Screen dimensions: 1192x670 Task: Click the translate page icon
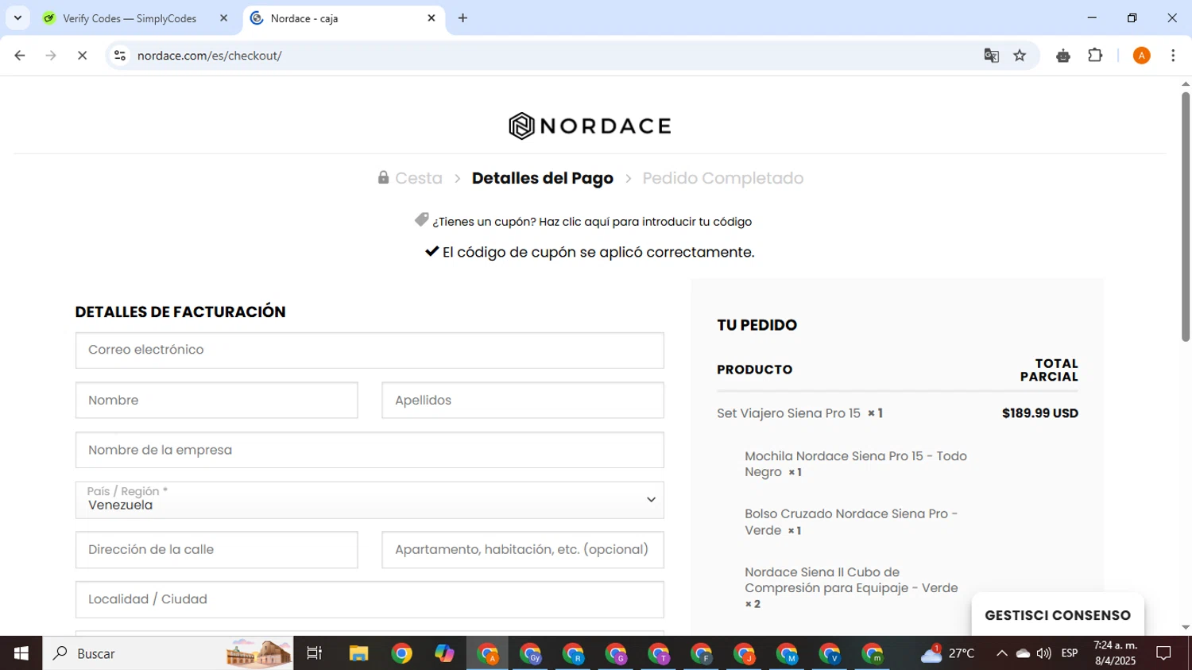[991, 56]
